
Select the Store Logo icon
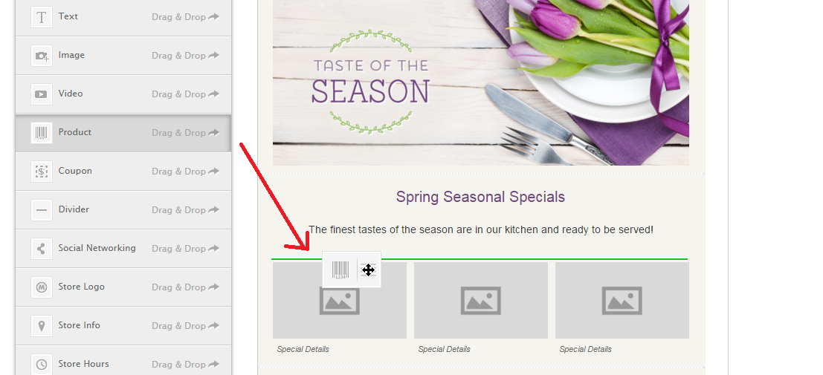pos(42,287)
